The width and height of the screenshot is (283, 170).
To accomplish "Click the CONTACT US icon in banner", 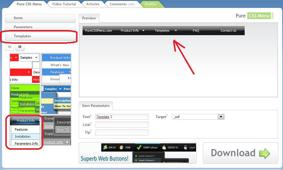I will coord(164,147).
